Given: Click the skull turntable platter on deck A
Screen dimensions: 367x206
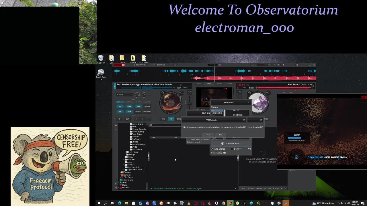Looking at the screenshot, I should (171, 102).
